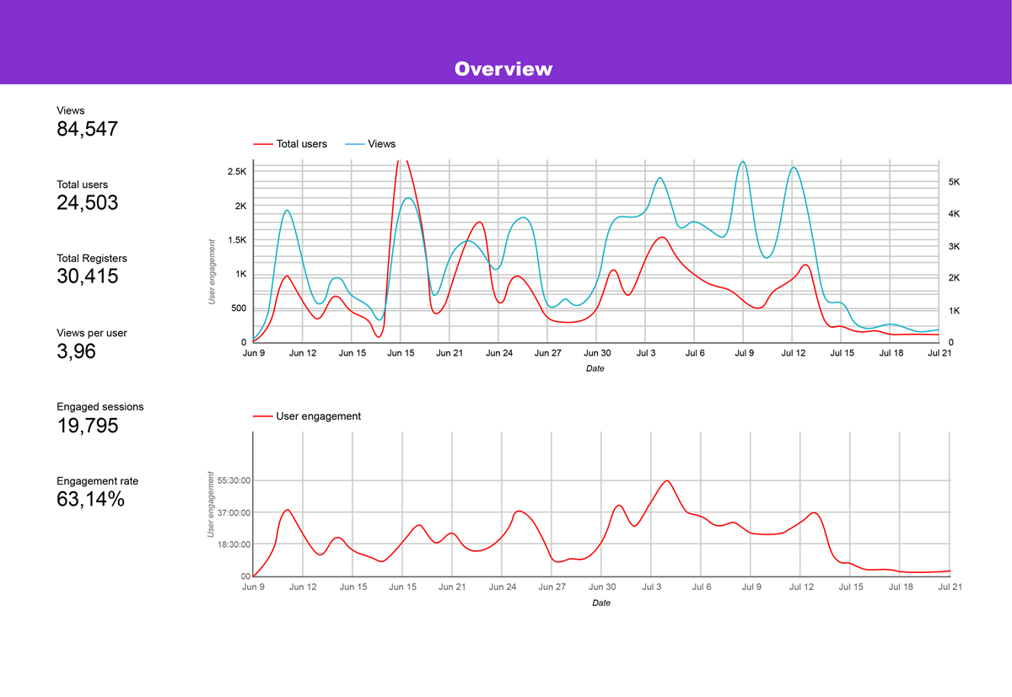This screenshot has width=1012, height=697.
Task: Click the Overview page title
Action: (x=503, y=69)
